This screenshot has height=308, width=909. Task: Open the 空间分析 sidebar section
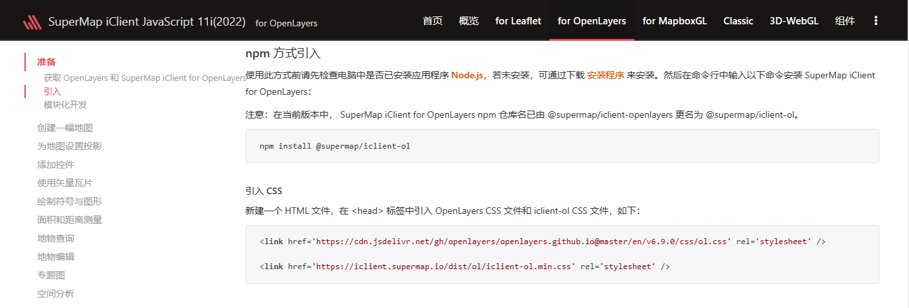[55, 294]
